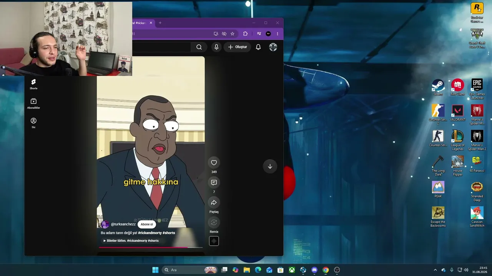Bookmark this page with star icon
The height and width of the screenshot is (276, 492).
[233, 34]
